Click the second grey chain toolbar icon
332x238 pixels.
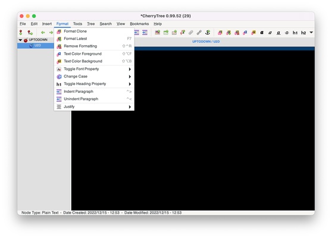coord(199,32)
